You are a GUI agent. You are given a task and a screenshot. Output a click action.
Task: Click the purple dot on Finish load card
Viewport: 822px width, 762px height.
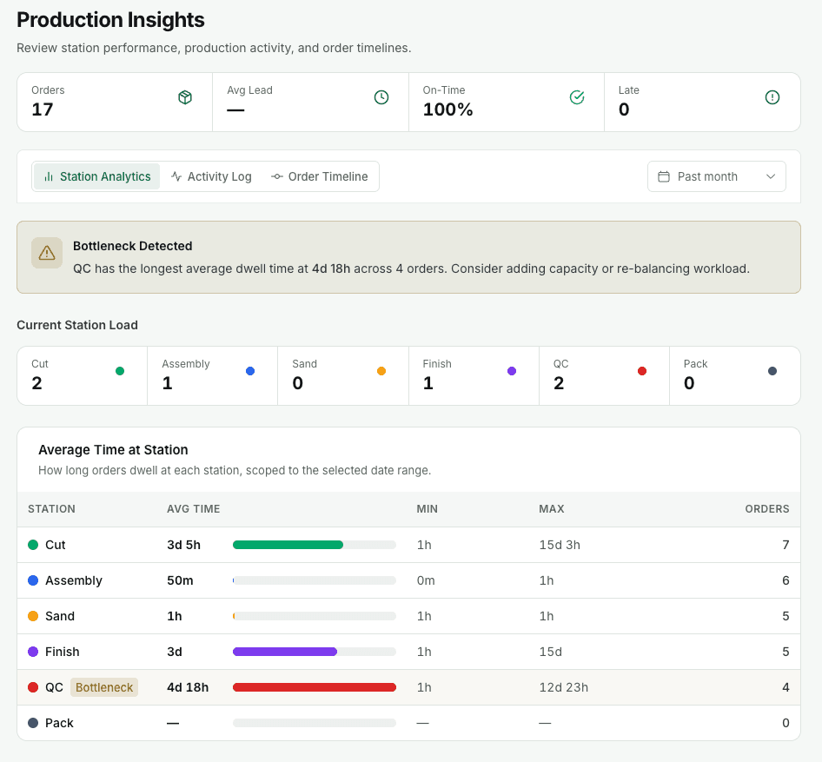512,371
